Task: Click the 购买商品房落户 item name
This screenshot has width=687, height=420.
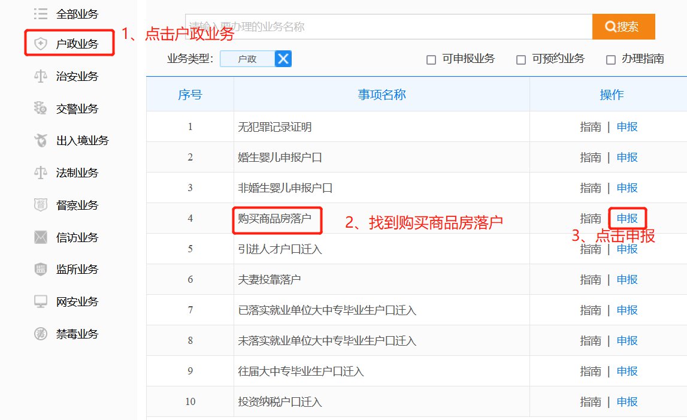Action: point(275,218)
